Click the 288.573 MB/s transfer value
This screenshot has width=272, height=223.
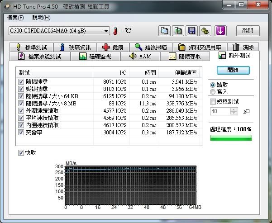181,125
